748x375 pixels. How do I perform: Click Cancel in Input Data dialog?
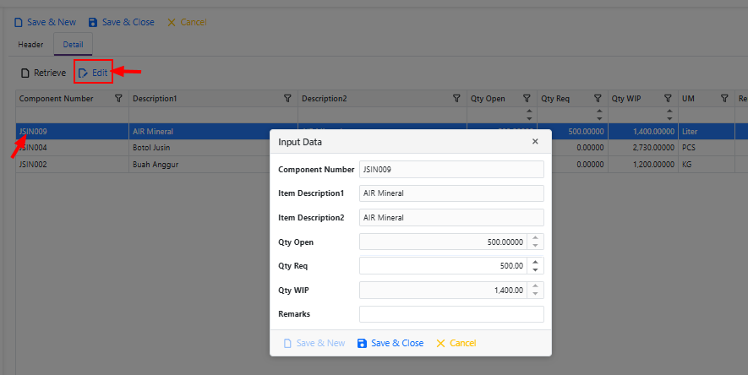click(456, 343)
